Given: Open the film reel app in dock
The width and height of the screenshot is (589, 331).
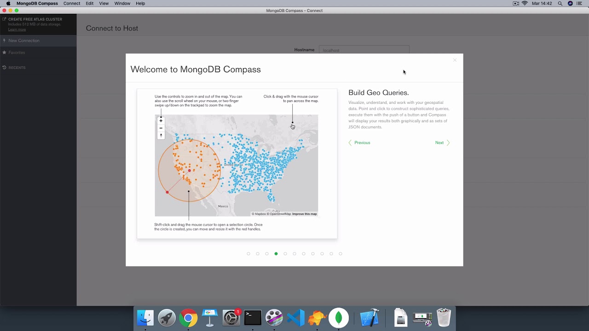Looking at the screenshot, I should pyautogui.click(x=274, y=318).
